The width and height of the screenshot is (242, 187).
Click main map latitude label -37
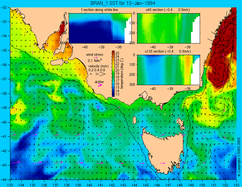(x=4, y=79)
